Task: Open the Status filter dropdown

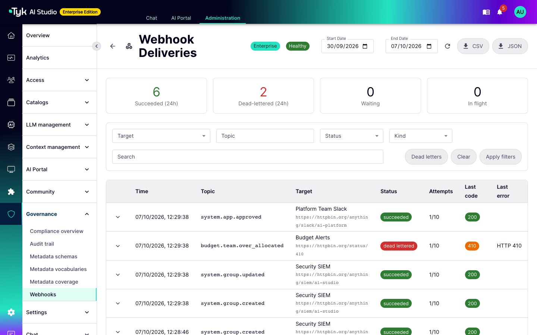Action: [352, 136]
